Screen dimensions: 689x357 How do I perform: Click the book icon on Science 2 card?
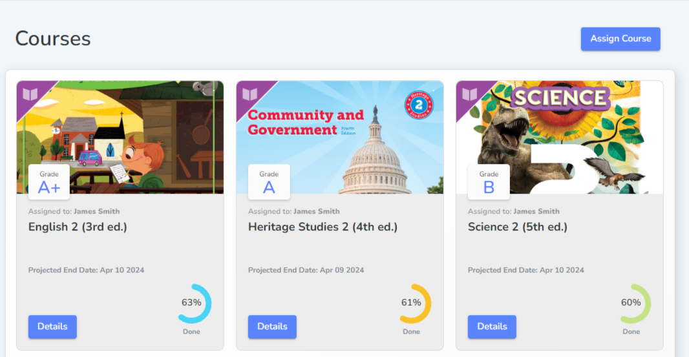point(470,94)
